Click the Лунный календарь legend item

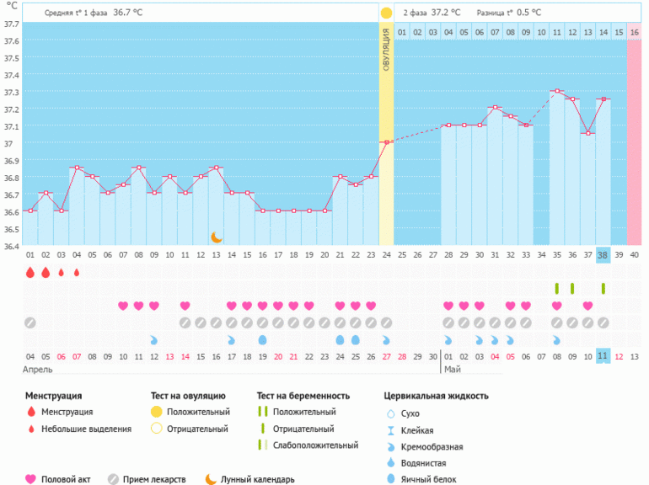250,479
